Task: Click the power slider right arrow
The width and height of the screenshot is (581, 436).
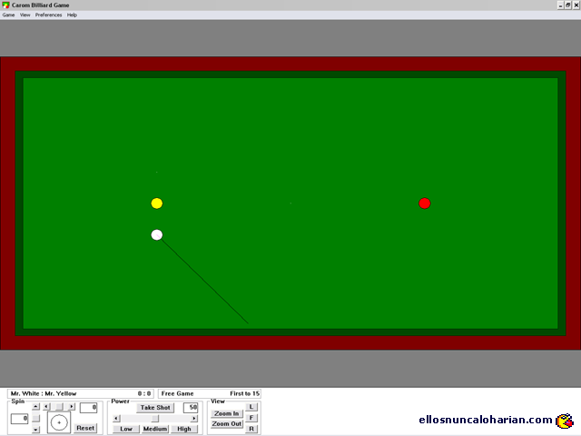Action: [193, 418]
